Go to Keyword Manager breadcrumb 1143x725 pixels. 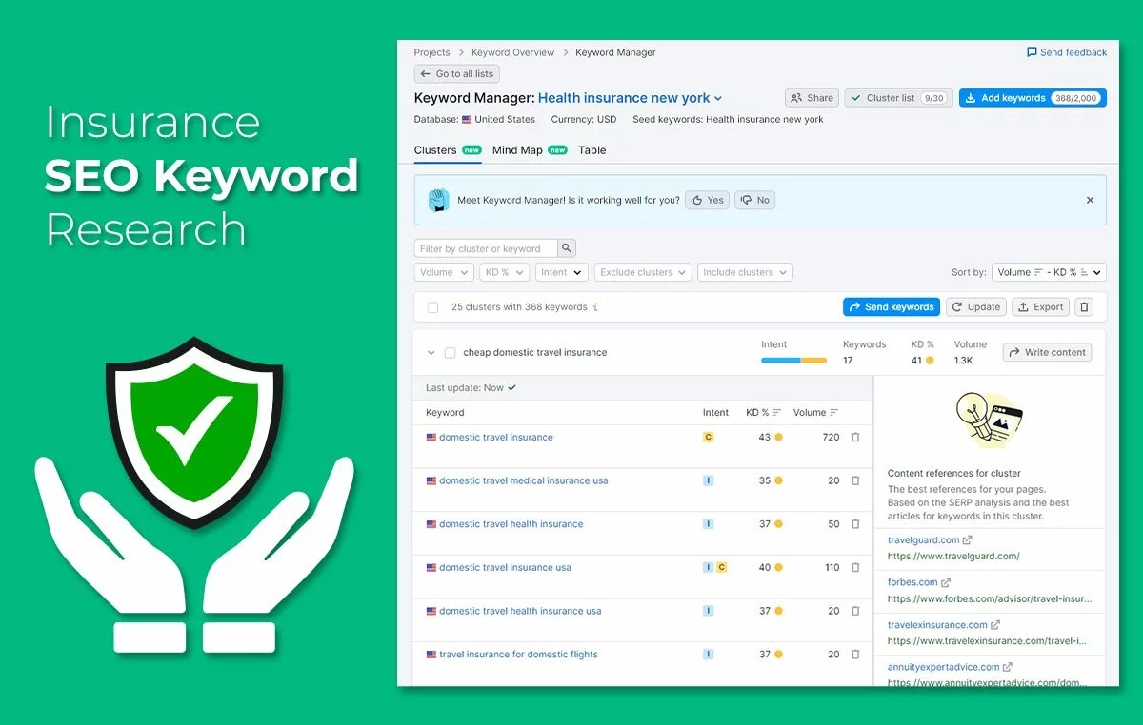tap(615, 52)
